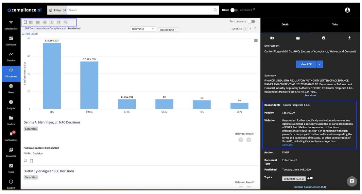Screen dimensions: 362x194
Task: Expand the summary with See More
Action: pos(310,95)
